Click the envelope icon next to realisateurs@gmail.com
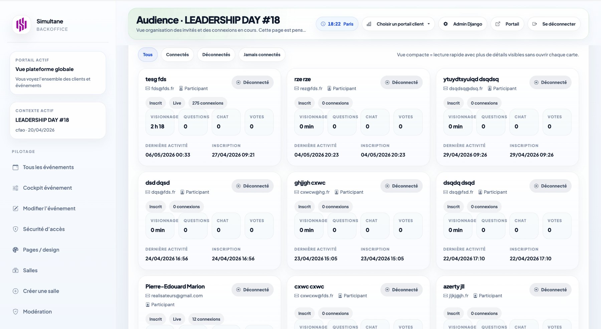 pos(148,296)
